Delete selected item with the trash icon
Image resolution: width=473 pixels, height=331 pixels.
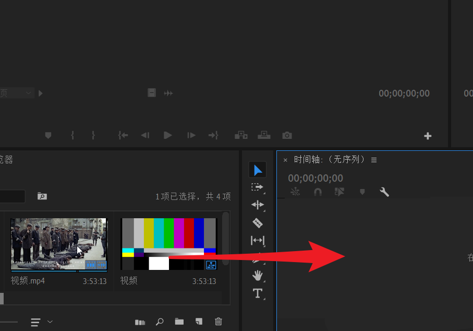pos(219,322)
